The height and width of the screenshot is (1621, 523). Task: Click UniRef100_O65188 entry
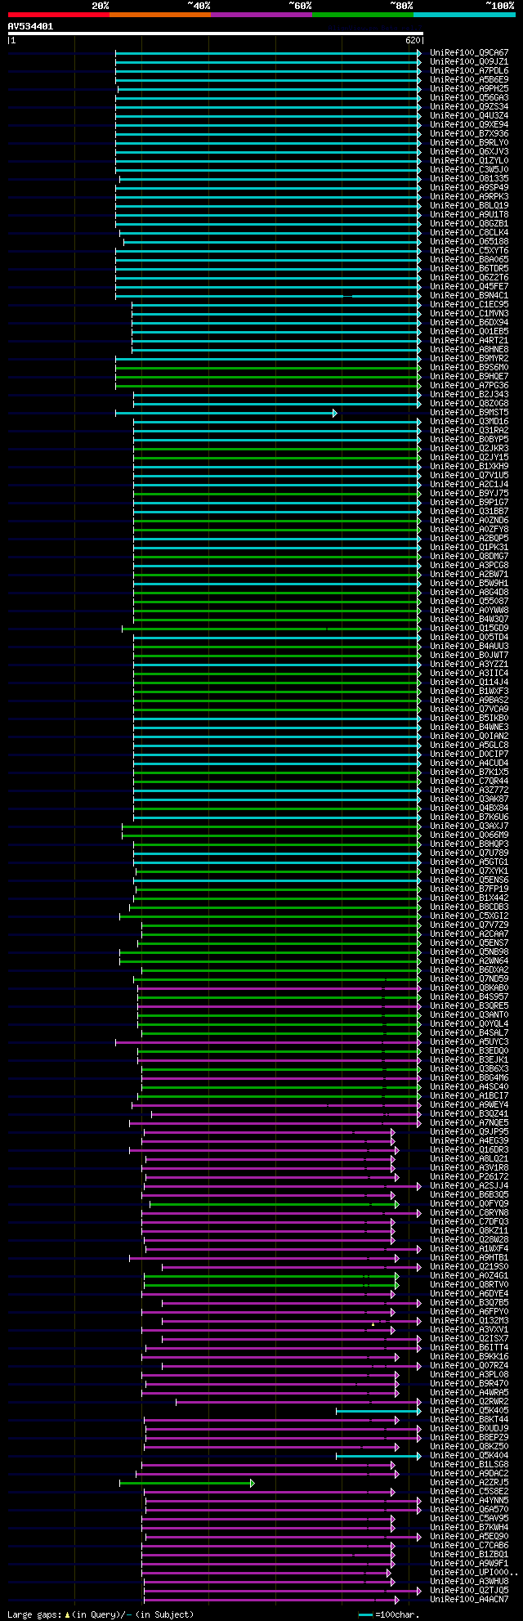[469, 242]
